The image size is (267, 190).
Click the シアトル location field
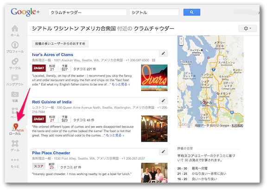[154, 13]
